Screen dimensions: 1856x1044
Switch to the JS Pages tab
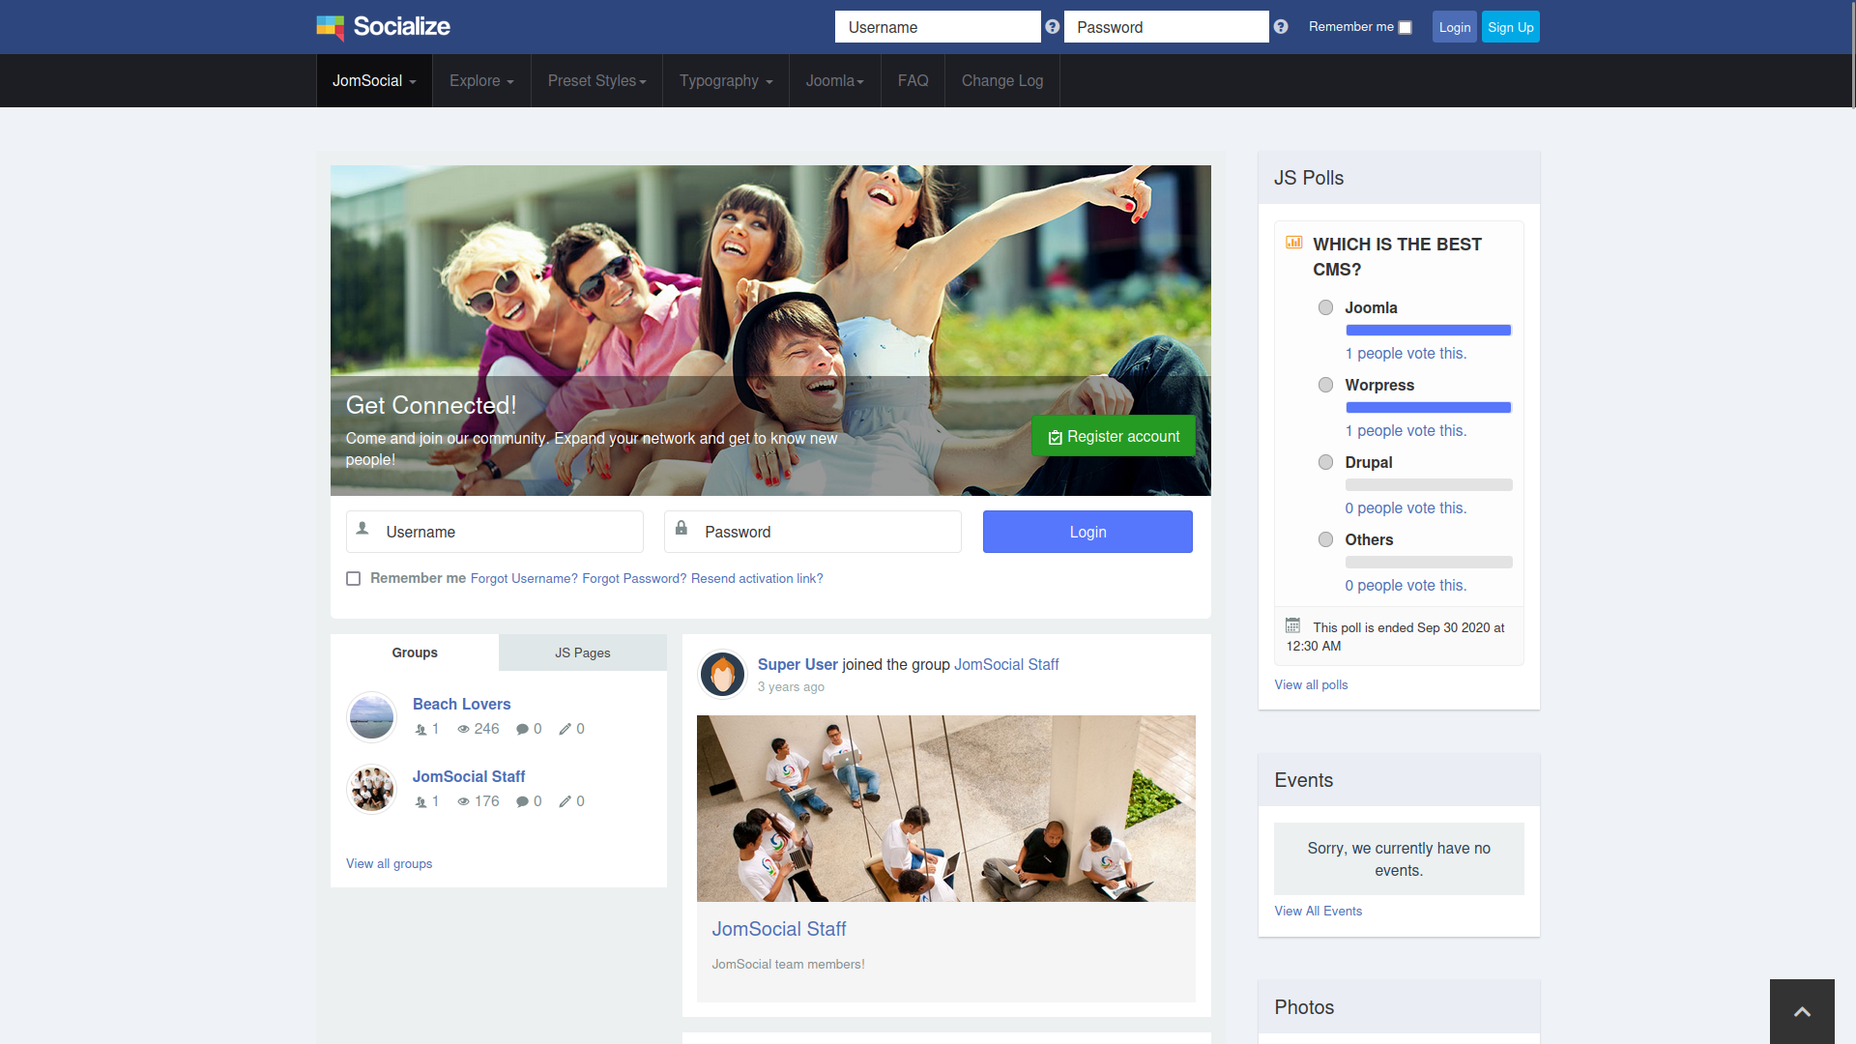[x=582, y=652]
